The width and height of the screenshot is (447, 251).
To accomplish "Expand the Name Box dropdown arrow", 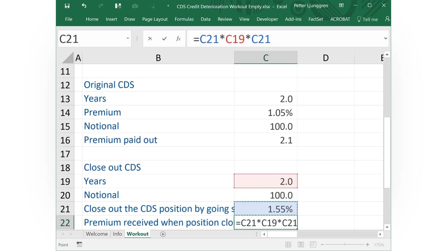I will tap(128, 39).
